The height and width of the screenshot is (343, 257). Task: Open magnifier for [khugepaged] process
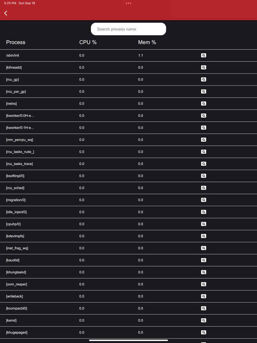(203, 332)
